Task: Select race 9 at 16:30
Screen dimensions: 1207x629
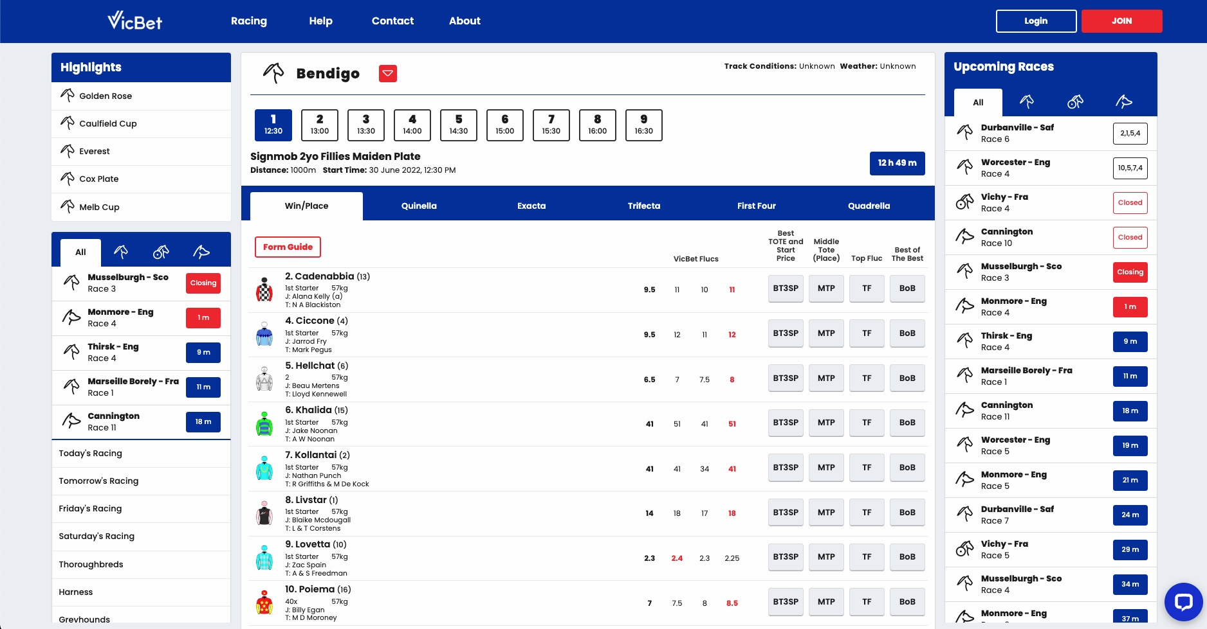Action: pyautogui.click(x=644, y=125)
